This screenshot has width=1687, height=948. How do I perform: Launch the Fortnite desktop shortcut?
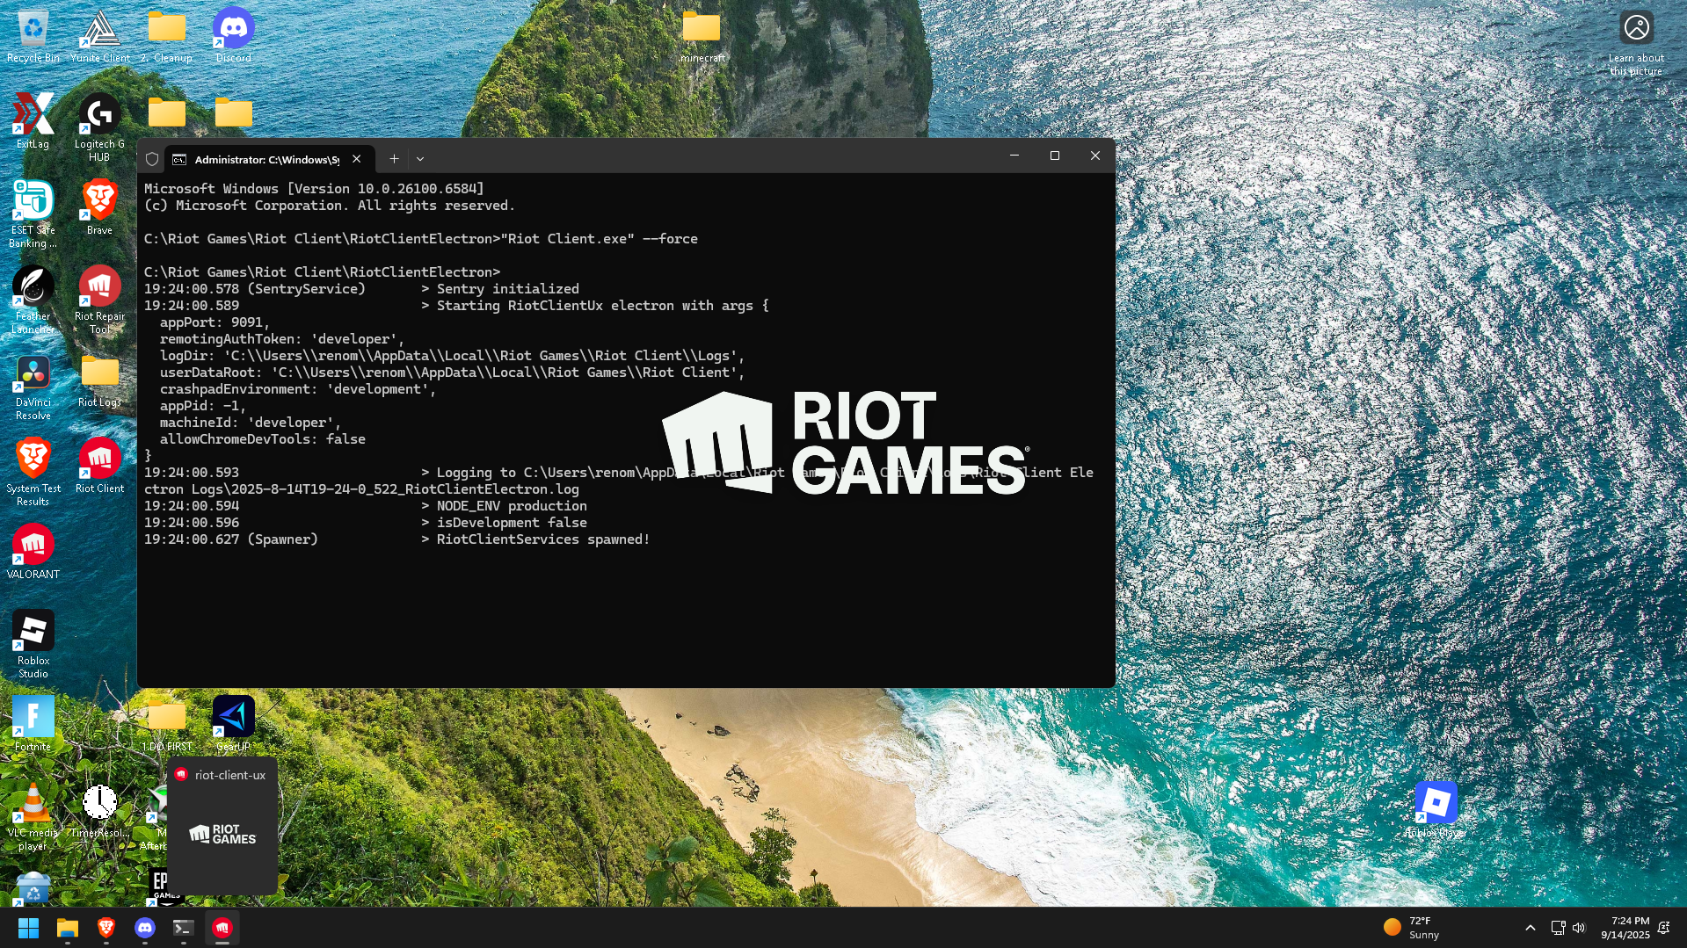coord(33,724)
